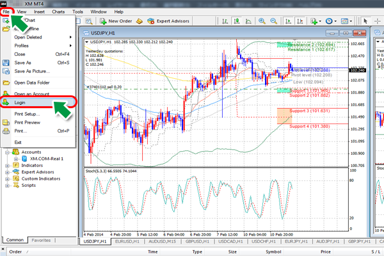This screenshot has height=256, width=384.
Task: Switch to the AUDUSD,M15 chart tab
Action: click(162, 241)
